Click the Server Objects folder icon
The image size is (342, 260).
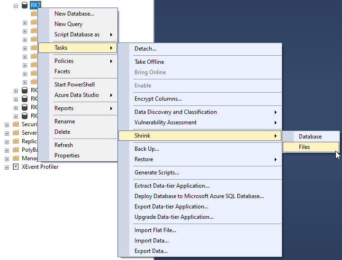pos(16,133)
